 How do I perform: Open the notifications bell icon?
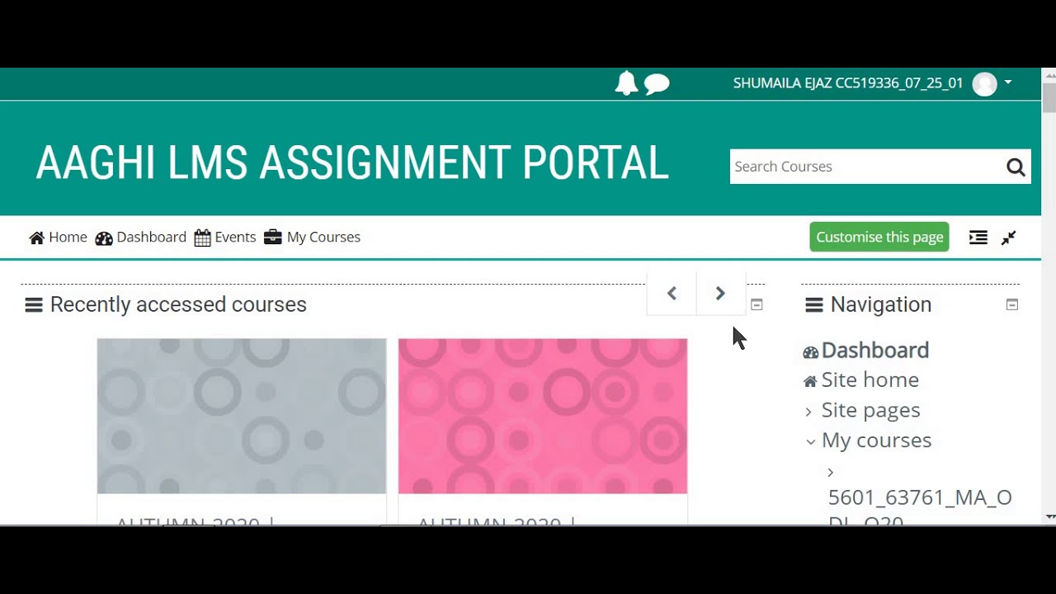626,83
